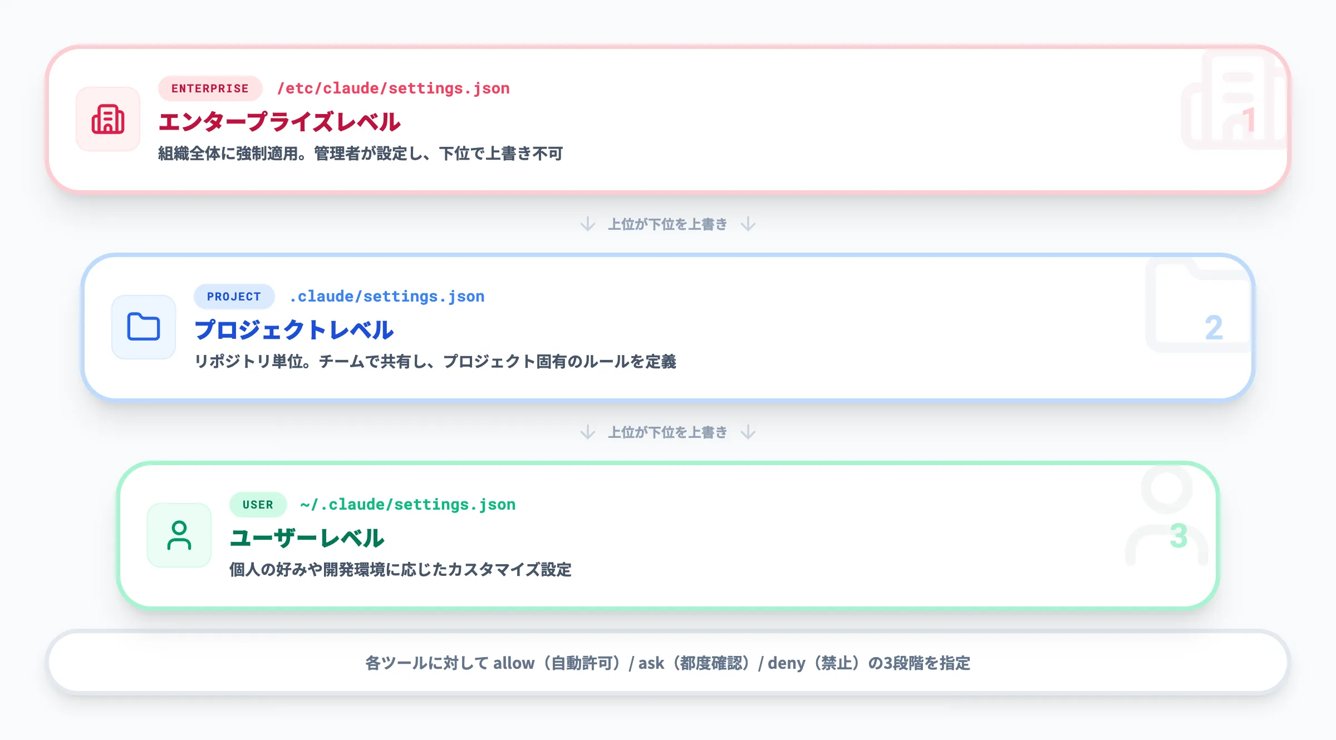This screenshot has height=740, width=1336.
Task: Select the USER badge
Action: point(258,504)
